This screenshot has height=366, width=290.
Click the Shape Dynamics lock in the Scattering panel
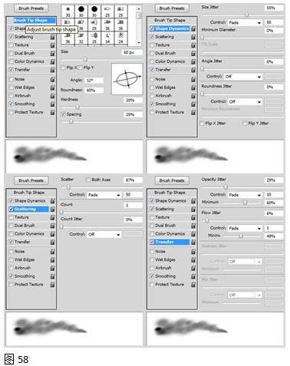tap(52, 201)
